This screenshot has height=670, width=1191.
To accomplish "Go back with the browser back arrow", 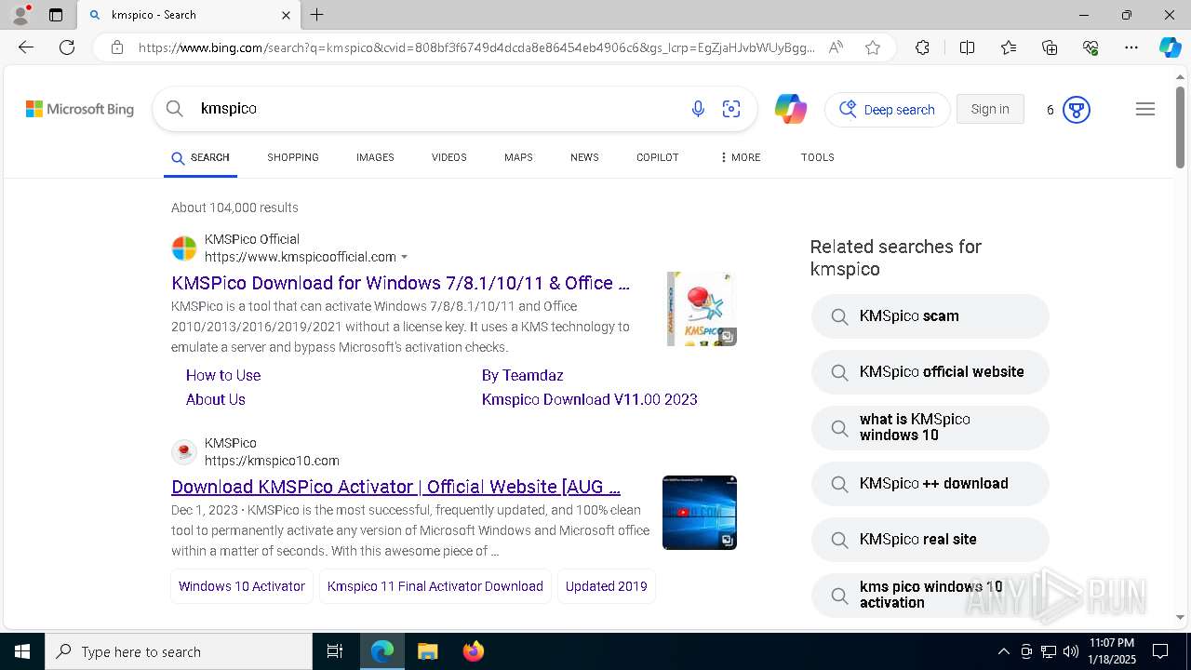I will [x=26, y=47].
